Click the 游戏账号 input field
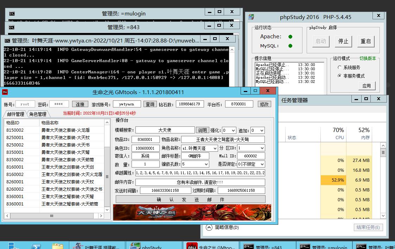The image size is (395, 249). pyautogui.click(x=127, y=104)
